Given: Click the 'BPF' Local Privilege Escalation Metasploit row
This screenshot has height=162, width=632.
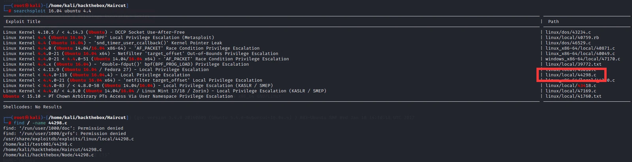Looking at the screenshot, I should pos(109,37).
